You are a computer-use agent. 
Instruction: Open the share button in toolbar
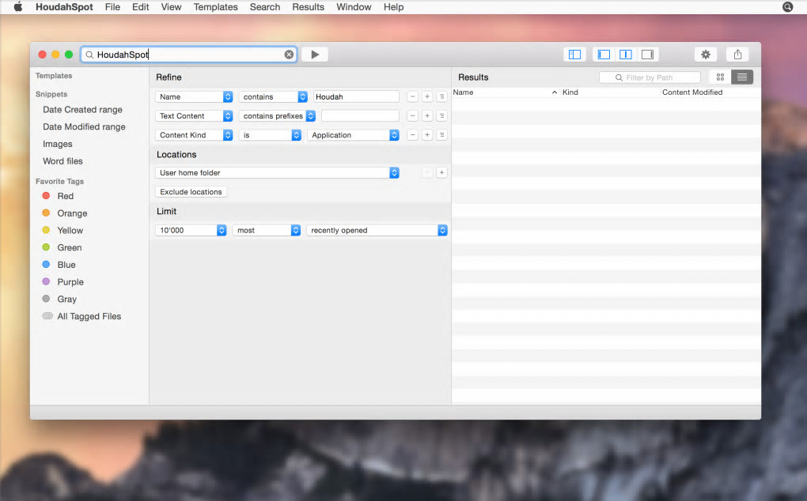(x=737, y=55)
